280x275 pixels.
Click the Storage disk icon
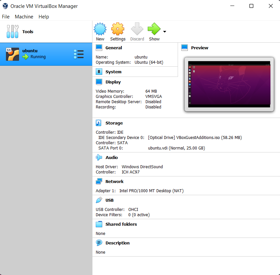[x=99, y=123]
